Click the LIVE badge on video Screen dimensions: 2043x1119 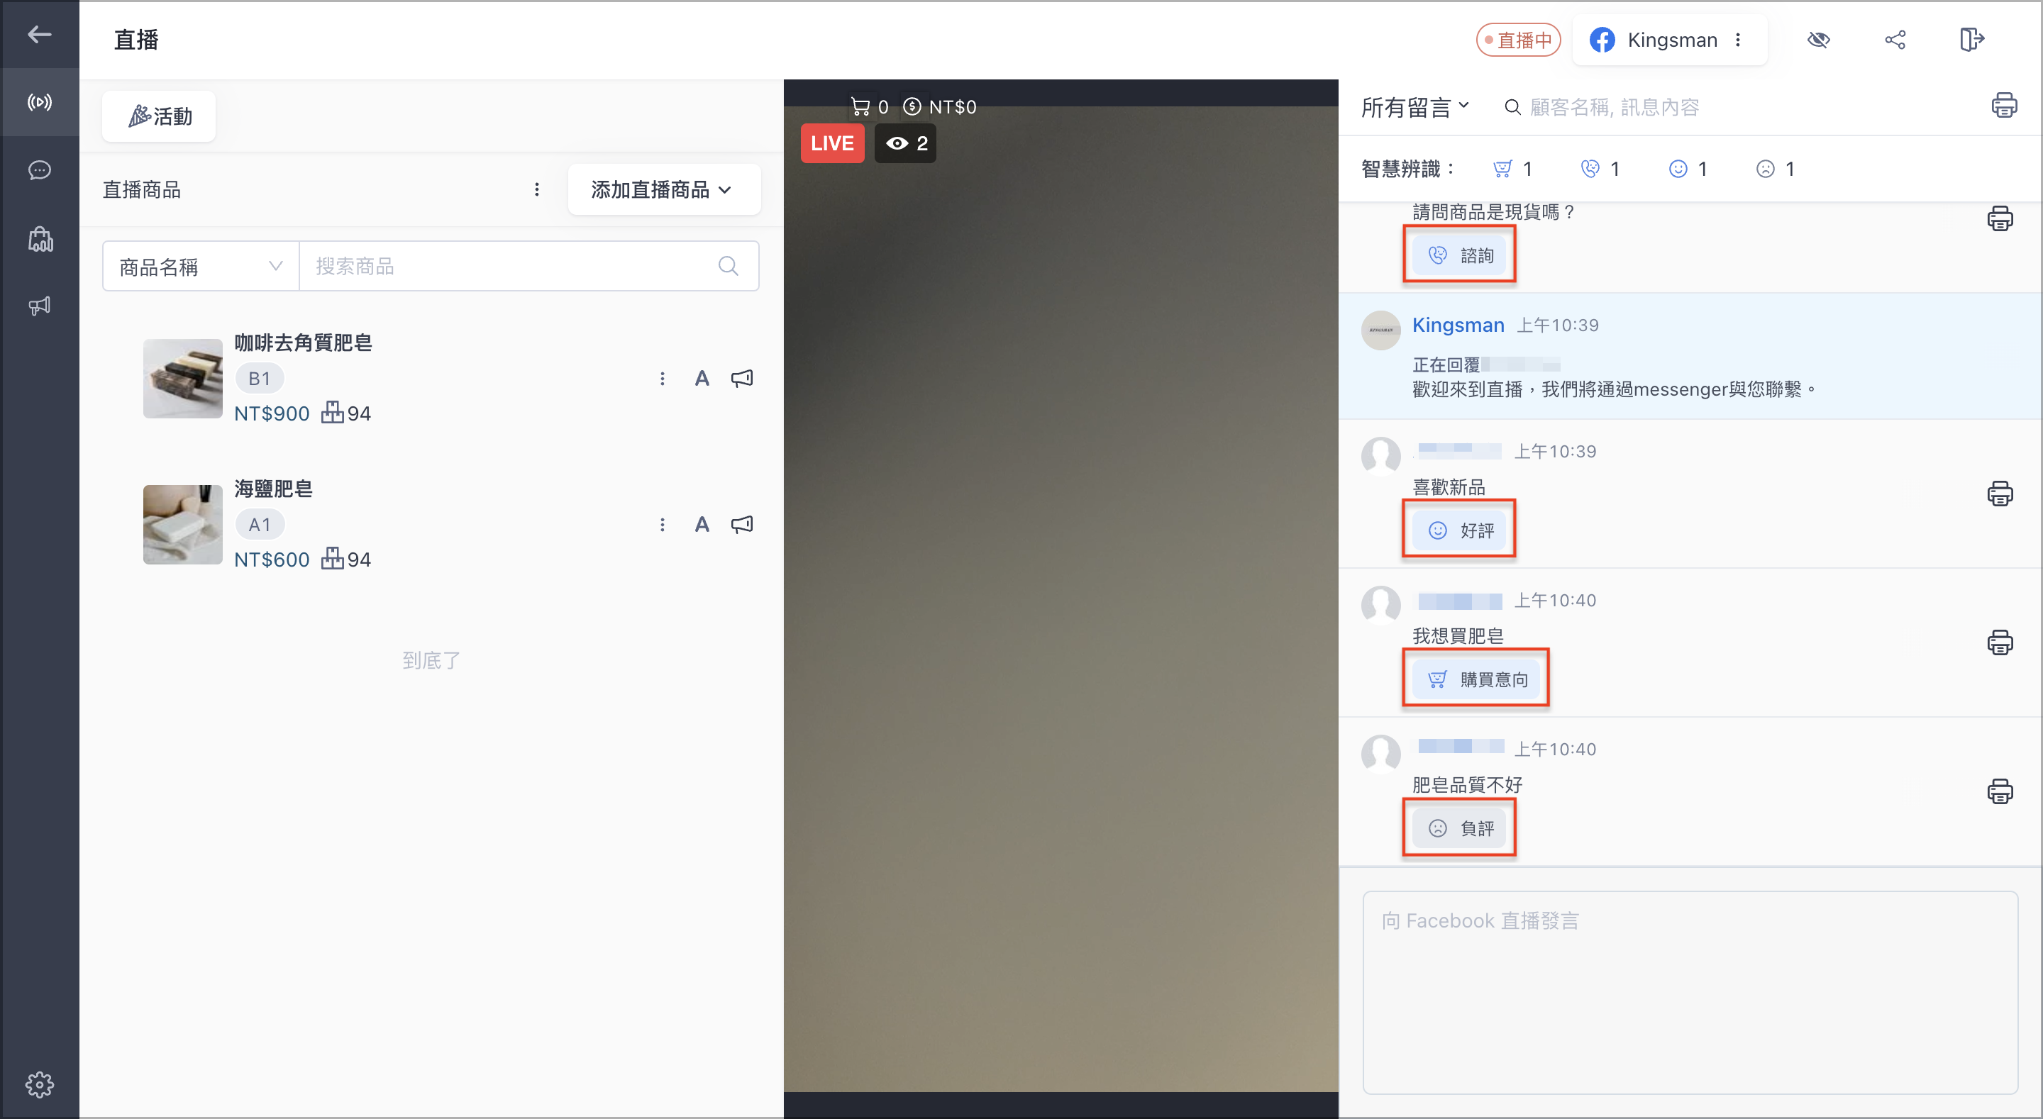(x=832, y=143)
